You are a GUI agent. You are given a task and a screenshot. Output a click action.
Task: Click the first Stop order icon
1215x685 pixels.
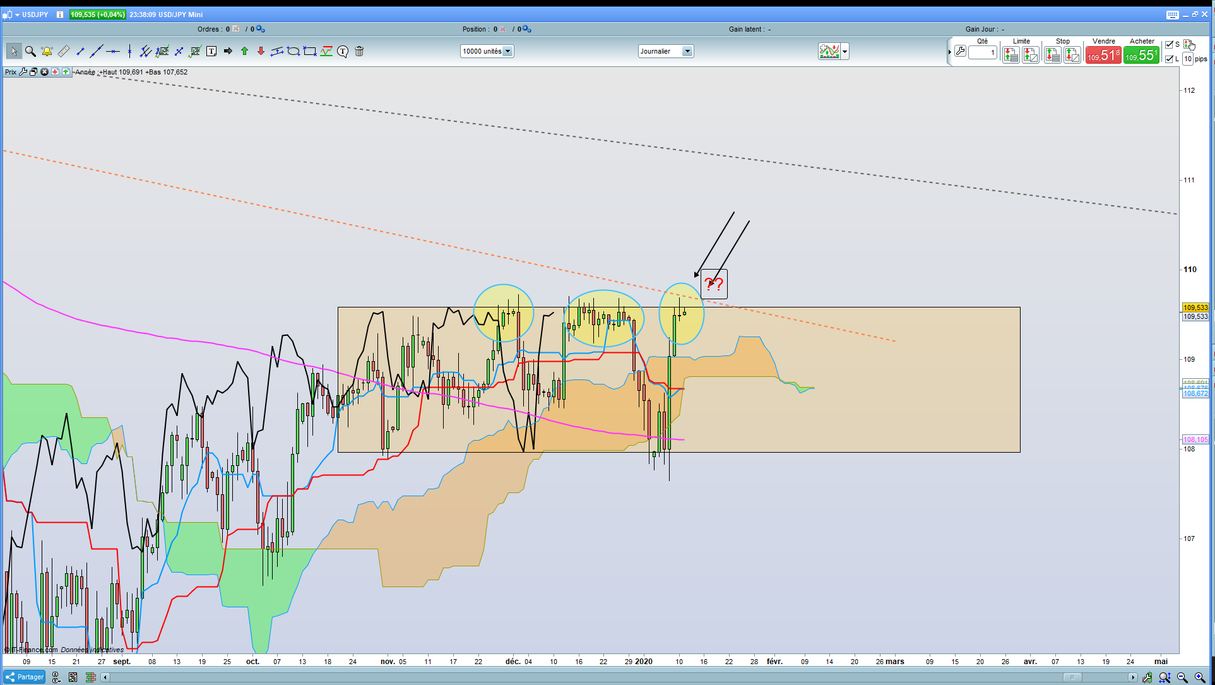(x=1052, y=55)
